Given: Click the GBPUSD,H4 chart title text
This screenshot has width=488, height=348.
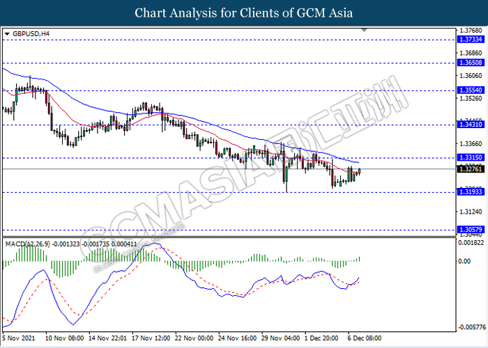Looking at the screenshot, I should tap(31, 34).
